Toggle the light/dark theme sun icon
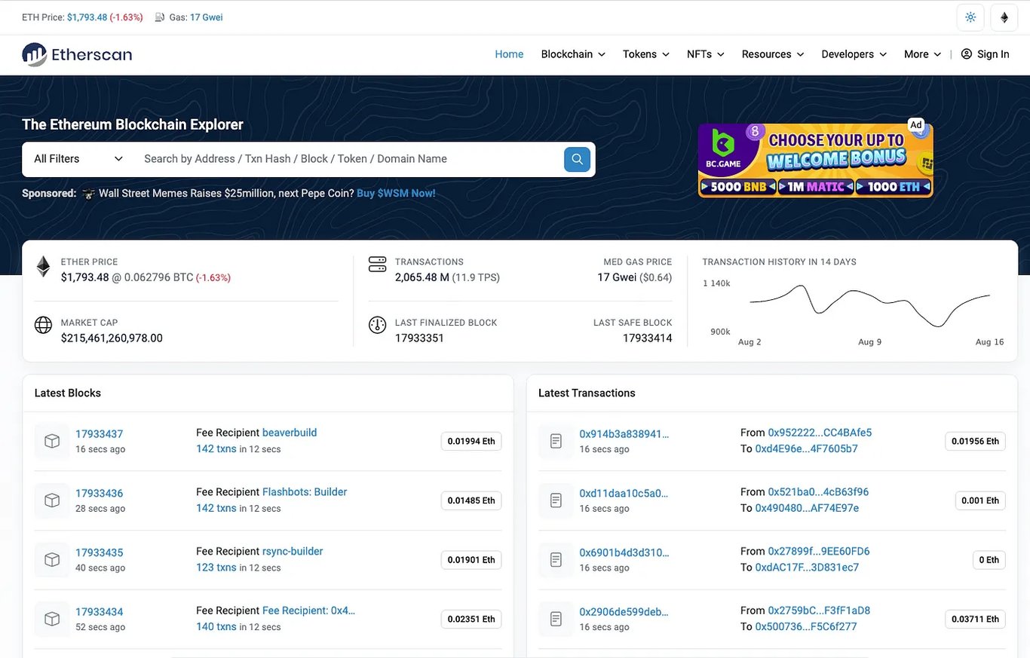This screenshot has height=658, width=1030. coord(970,17)
